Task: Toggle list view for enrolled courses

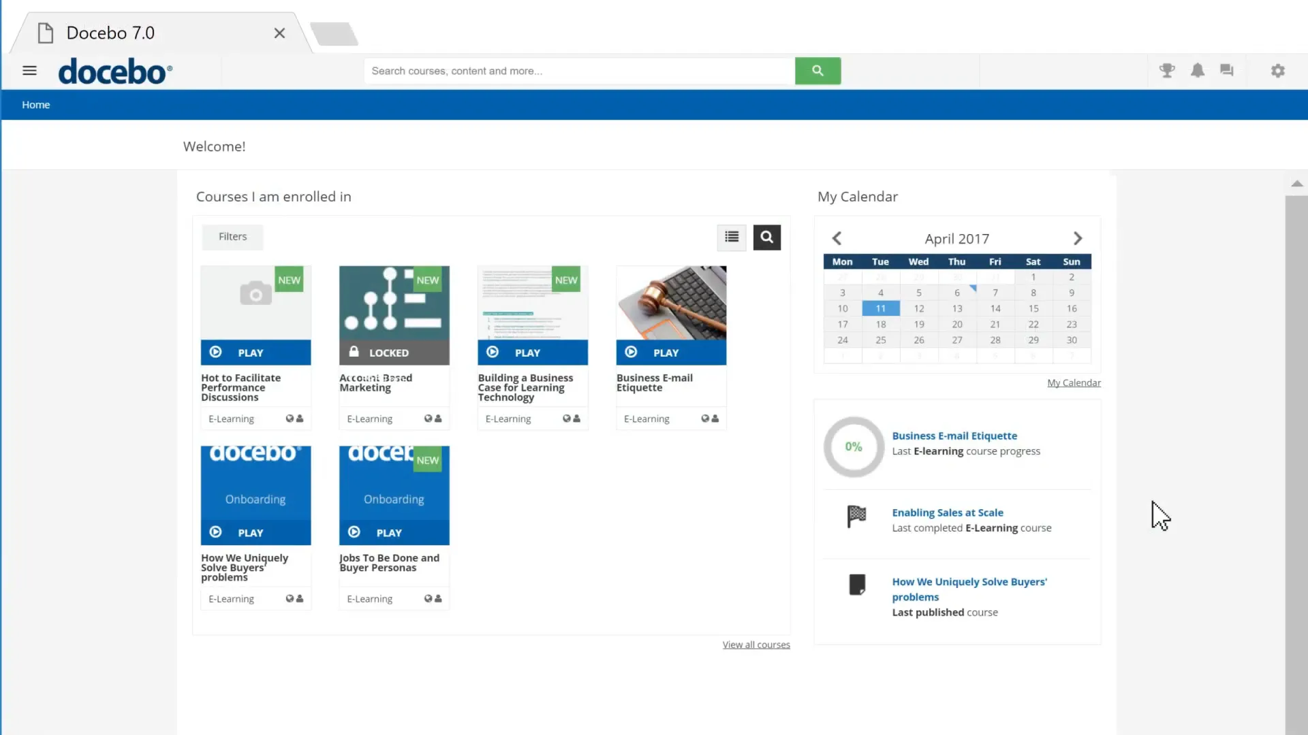Action: (x=731, y=237)
